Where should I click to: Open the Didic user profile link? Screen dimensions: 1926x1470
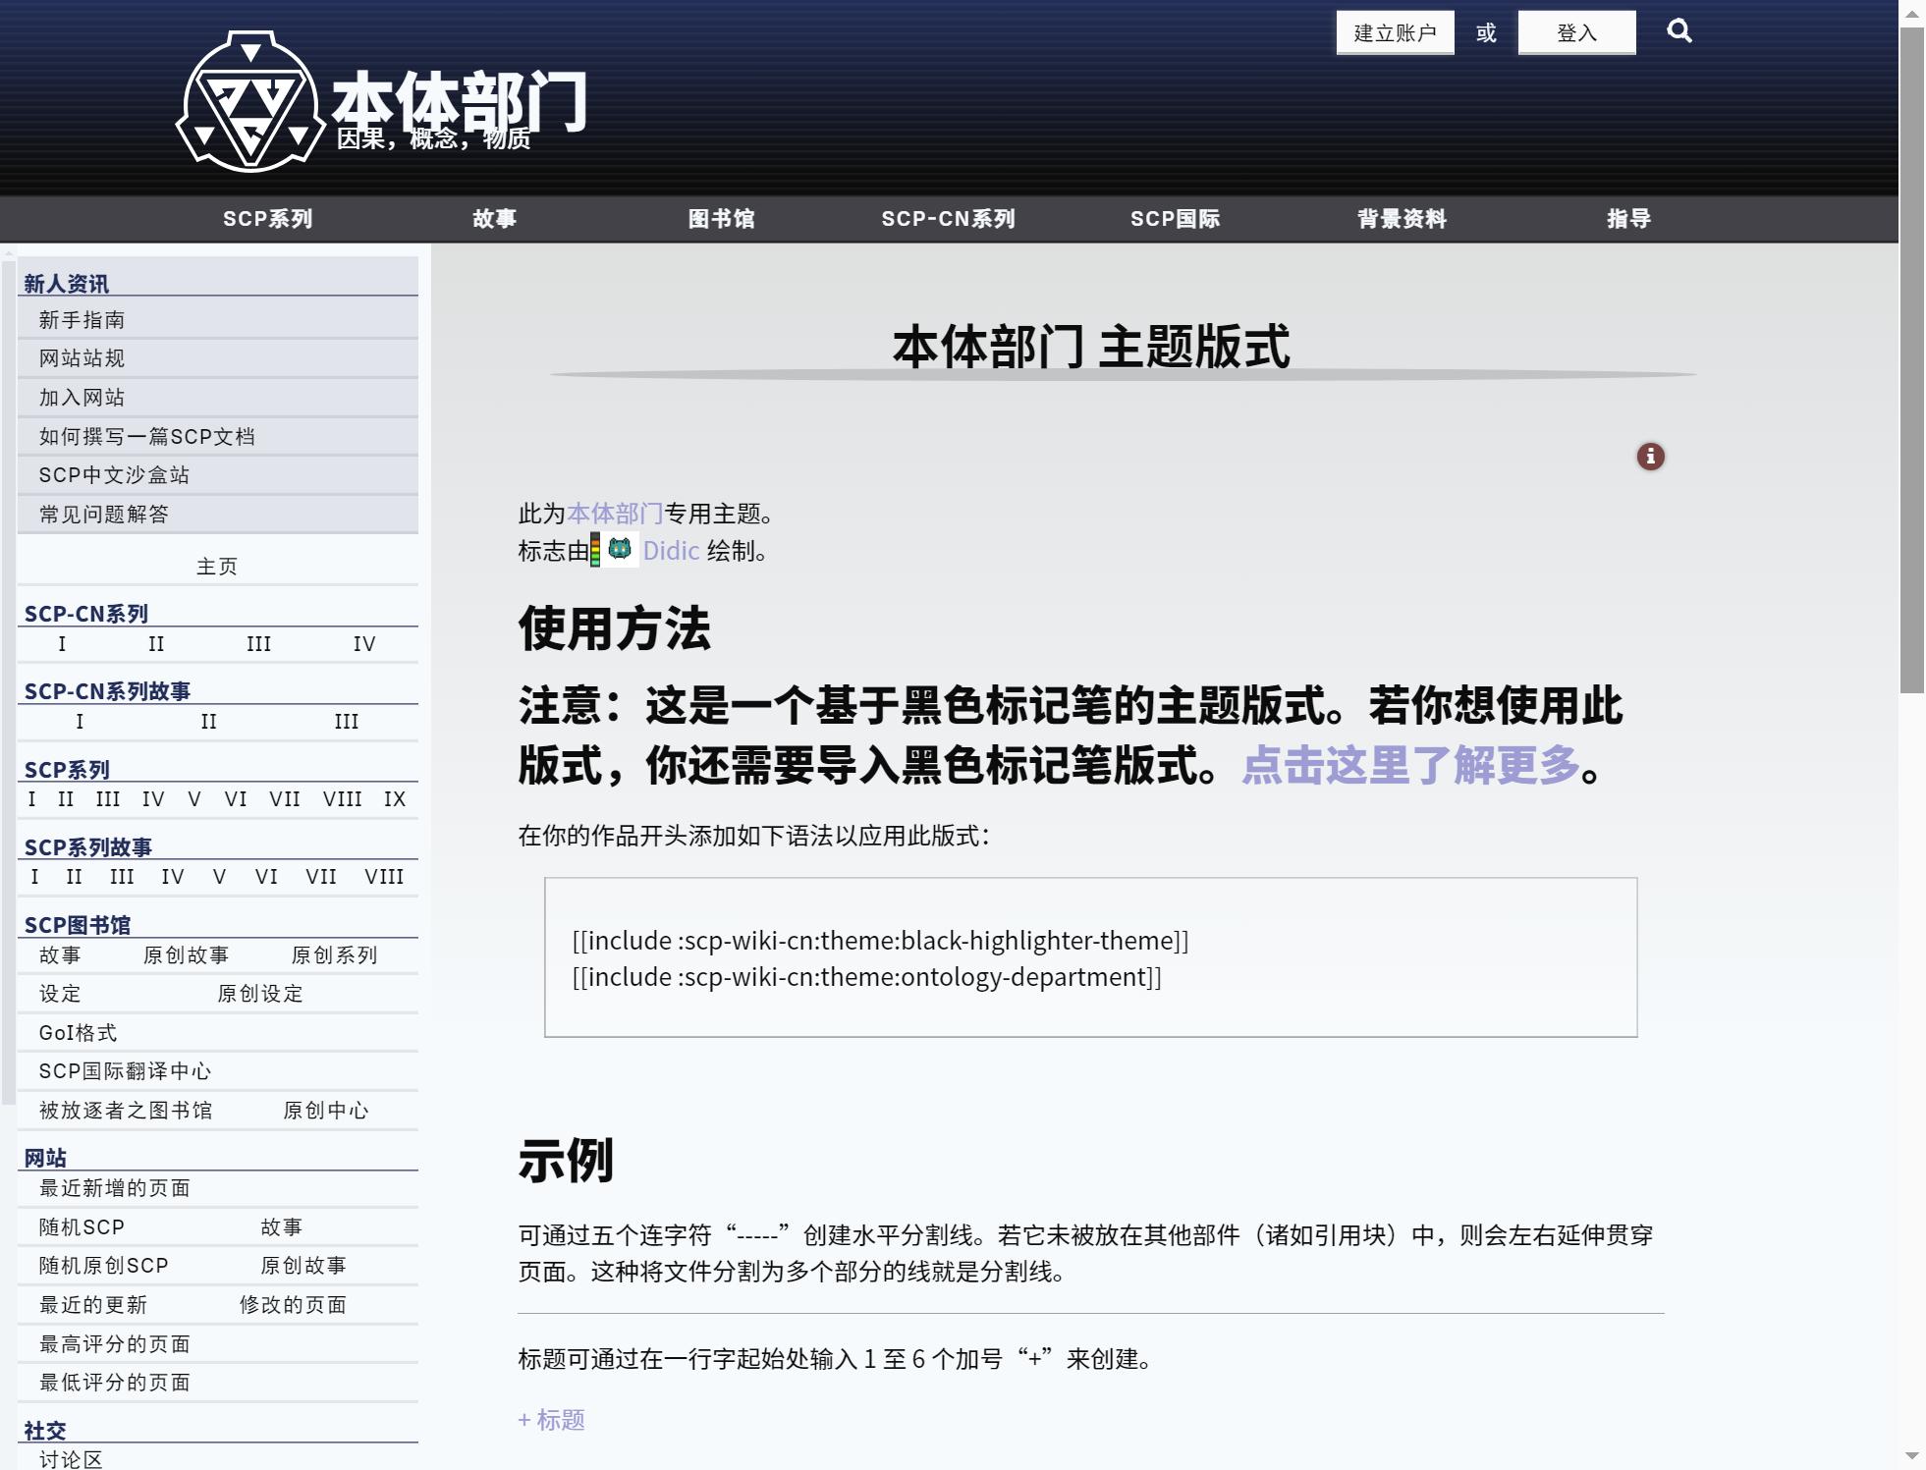pyautogui.click(x=671, y=551)
